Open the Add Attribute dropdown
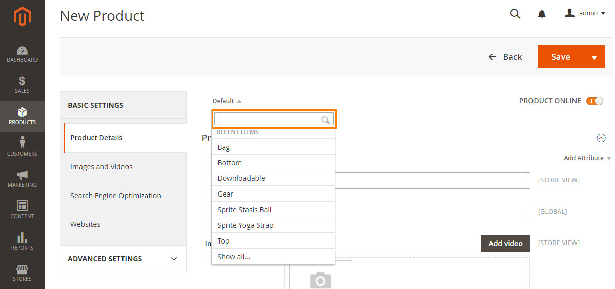The width and height of the screenshot is (615, 289). click(587, 158)
